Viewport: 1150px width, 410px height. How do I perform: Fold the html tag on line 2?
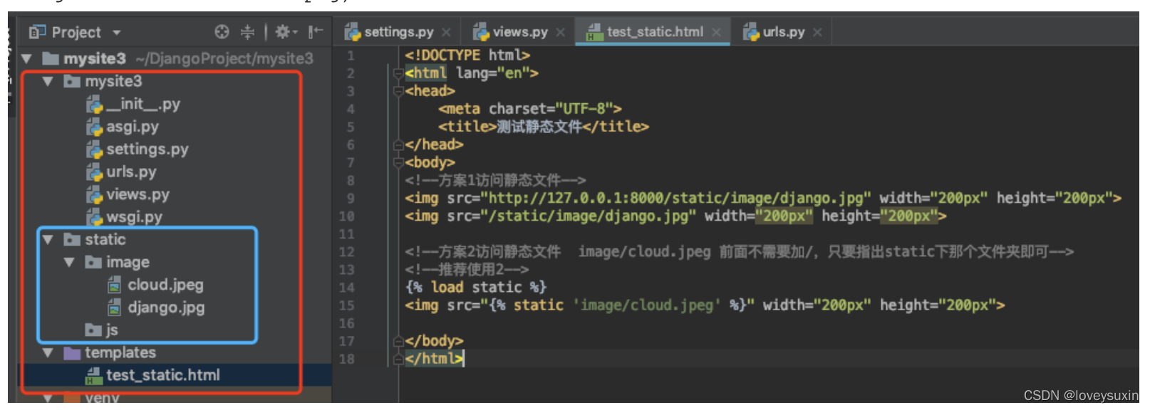398,73
